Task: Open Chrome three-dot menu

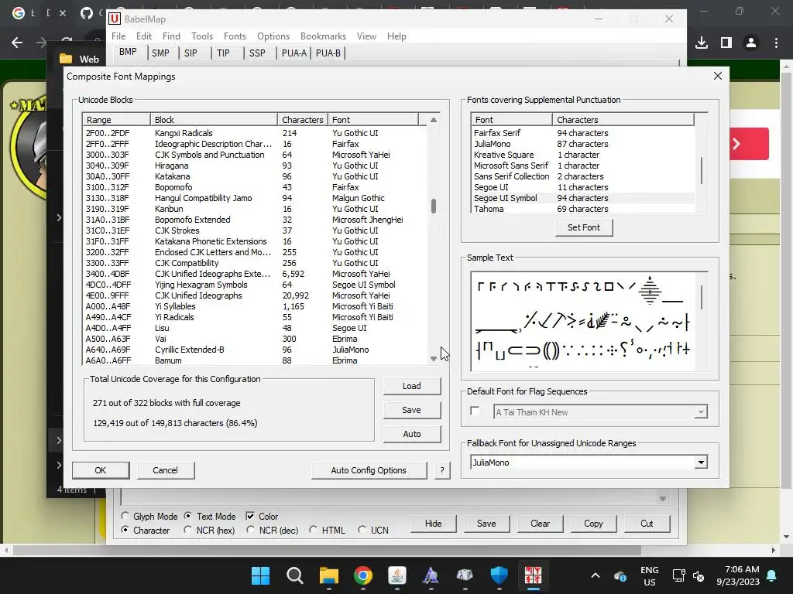Action: (776, 43)
